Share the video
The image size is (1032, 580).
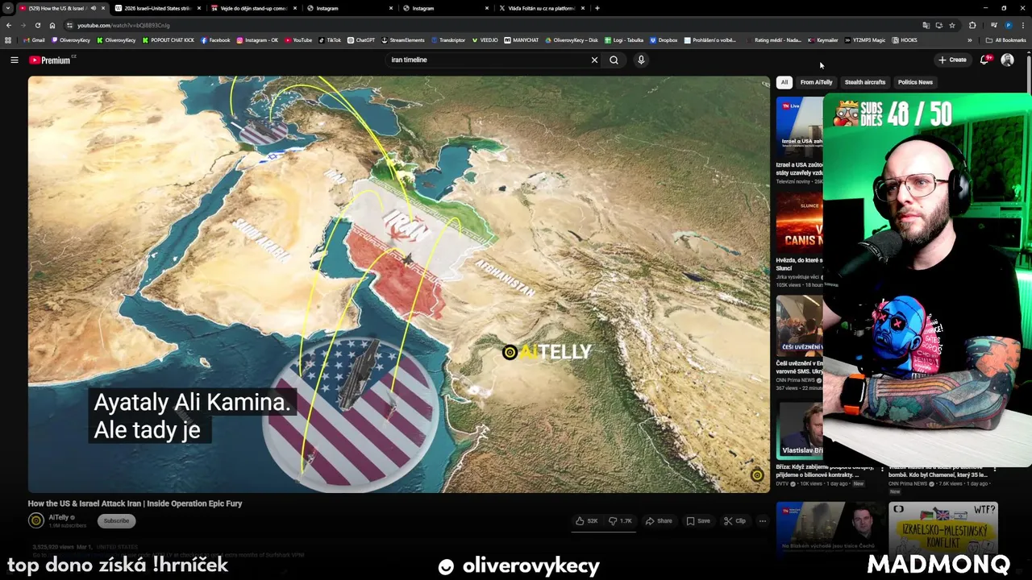[x=659, y=521]
